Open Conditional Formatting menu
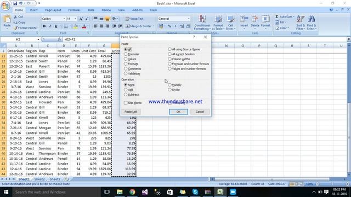Viewport: 351px width, 197px height. (x=202, y=22)
